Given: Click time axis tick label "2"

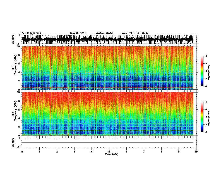Looking at the screenshot, I should [x=57, y=152].
